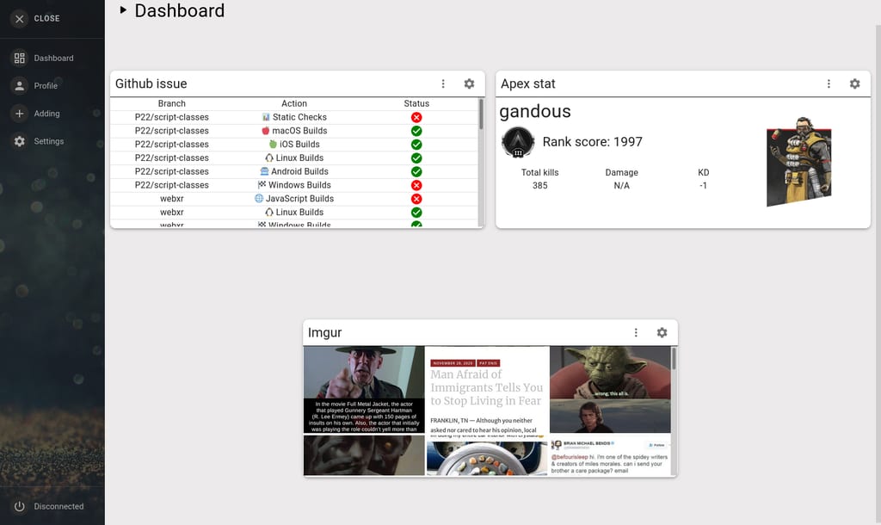
Task: Open the Man Afraid of Immigrants article image
Action: click(487, 392)
